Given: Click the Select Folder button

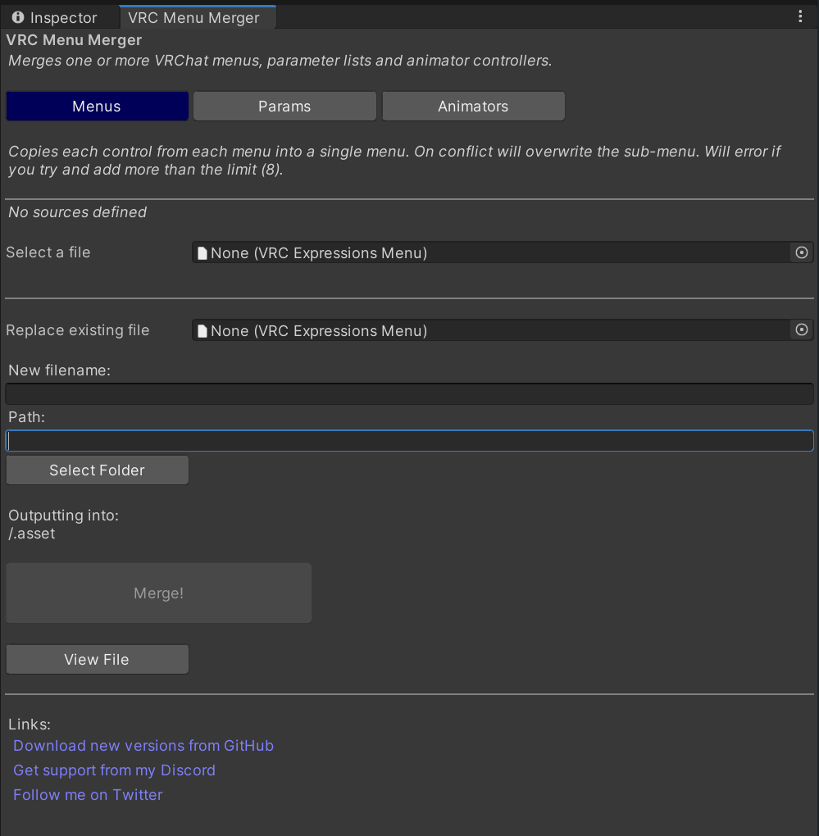Looking at the screenshot, I should click(x=97, y=470).
